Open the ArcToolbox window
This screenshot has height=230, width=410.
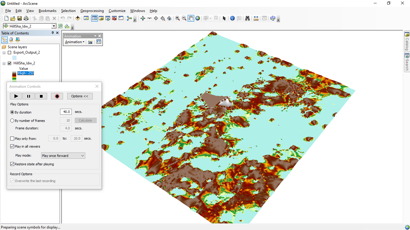[x=114, y=18]
